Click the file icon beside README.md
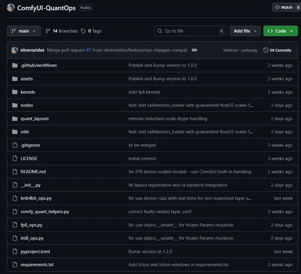301x274 pixels. pyautogui.click(x=15, y=172)
